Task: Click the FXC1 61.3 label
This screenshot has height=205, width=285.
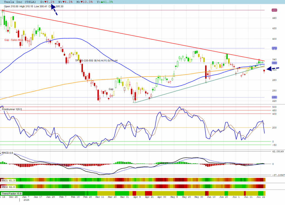Action: [8, 180]
